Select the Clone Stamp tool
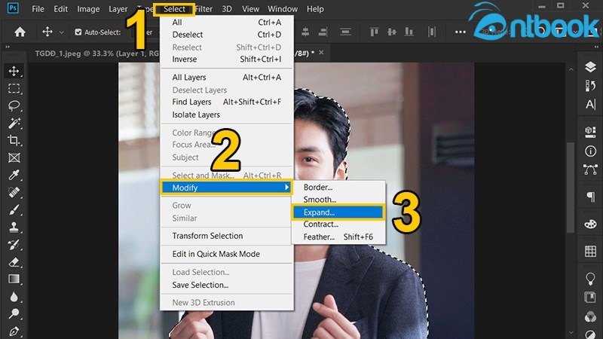This screenshot has height=339, width=603. click(x=14, y=228)
